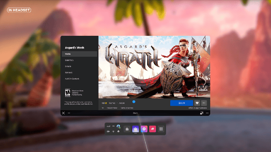Viewport: 271px width, 152px height.
Task: Click the pink Sharing arrow icon
Action: (x=153, y=129)
